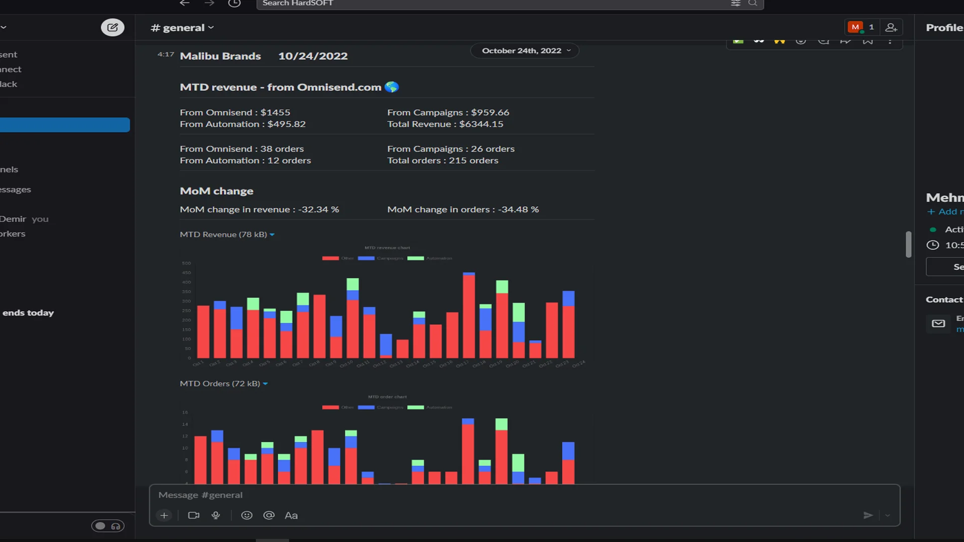The width and height of the screenshot is (964, 542).
Task: Click the local time clock icon in profile
Action: (x=933, y=245)
